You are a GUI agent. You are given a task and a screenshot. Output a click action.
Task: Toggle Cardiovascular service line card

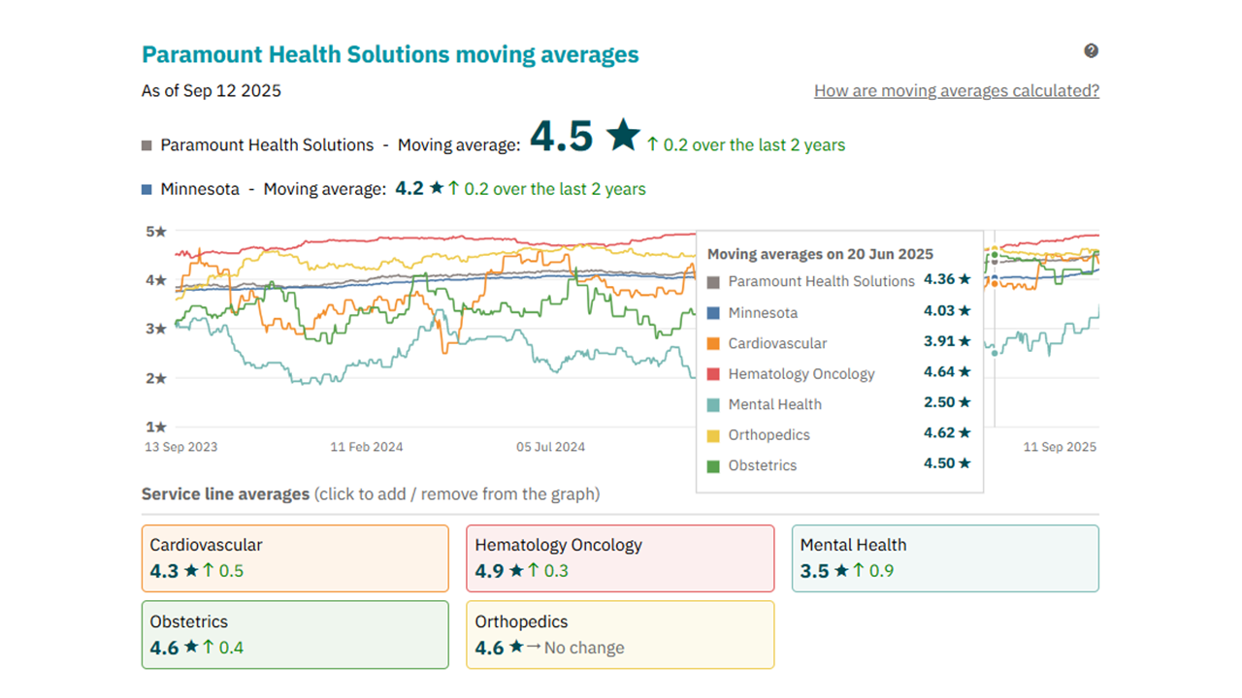coord(295,558)
